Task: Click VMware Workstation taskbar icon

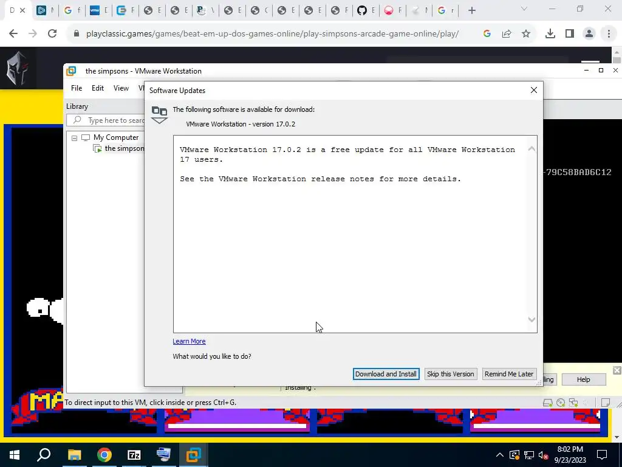Action: click(x=194, y=455)
